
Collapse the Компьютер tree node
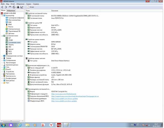click(x=2, y=16)
